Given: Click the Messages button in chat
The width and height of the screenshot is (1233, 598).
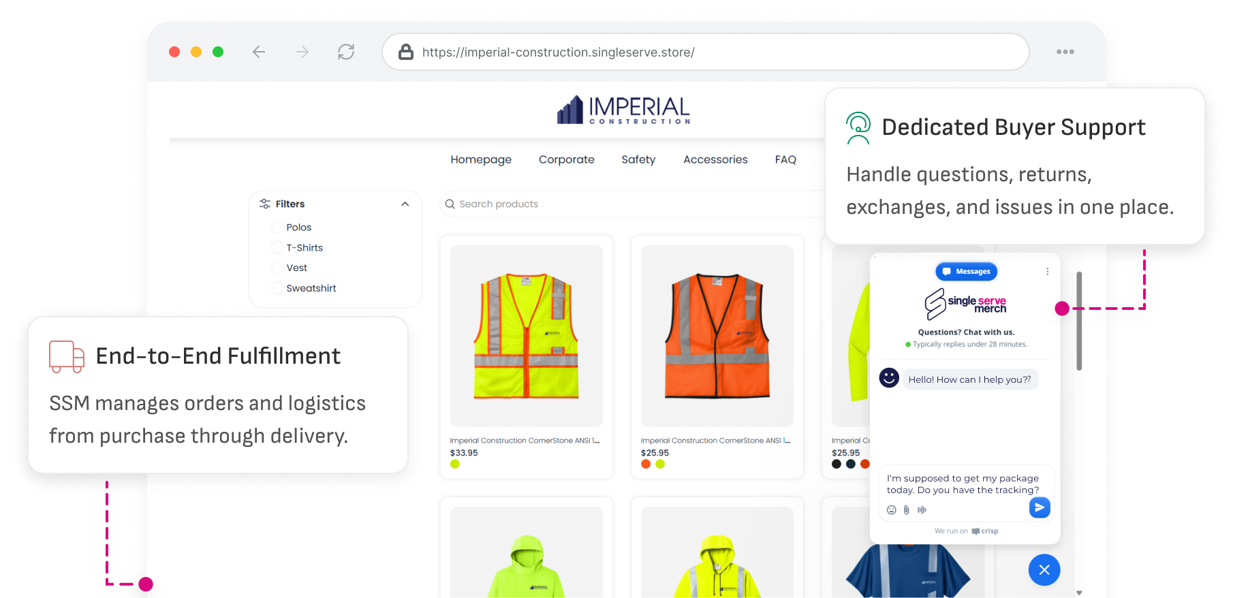Looking at the screenshot, I should point(967,272).
